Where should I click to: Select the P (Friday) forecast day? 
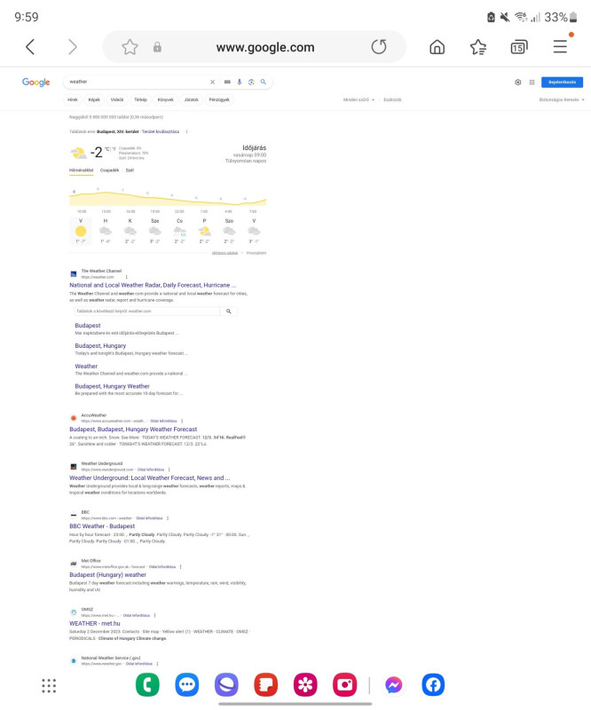pos(204,231)
